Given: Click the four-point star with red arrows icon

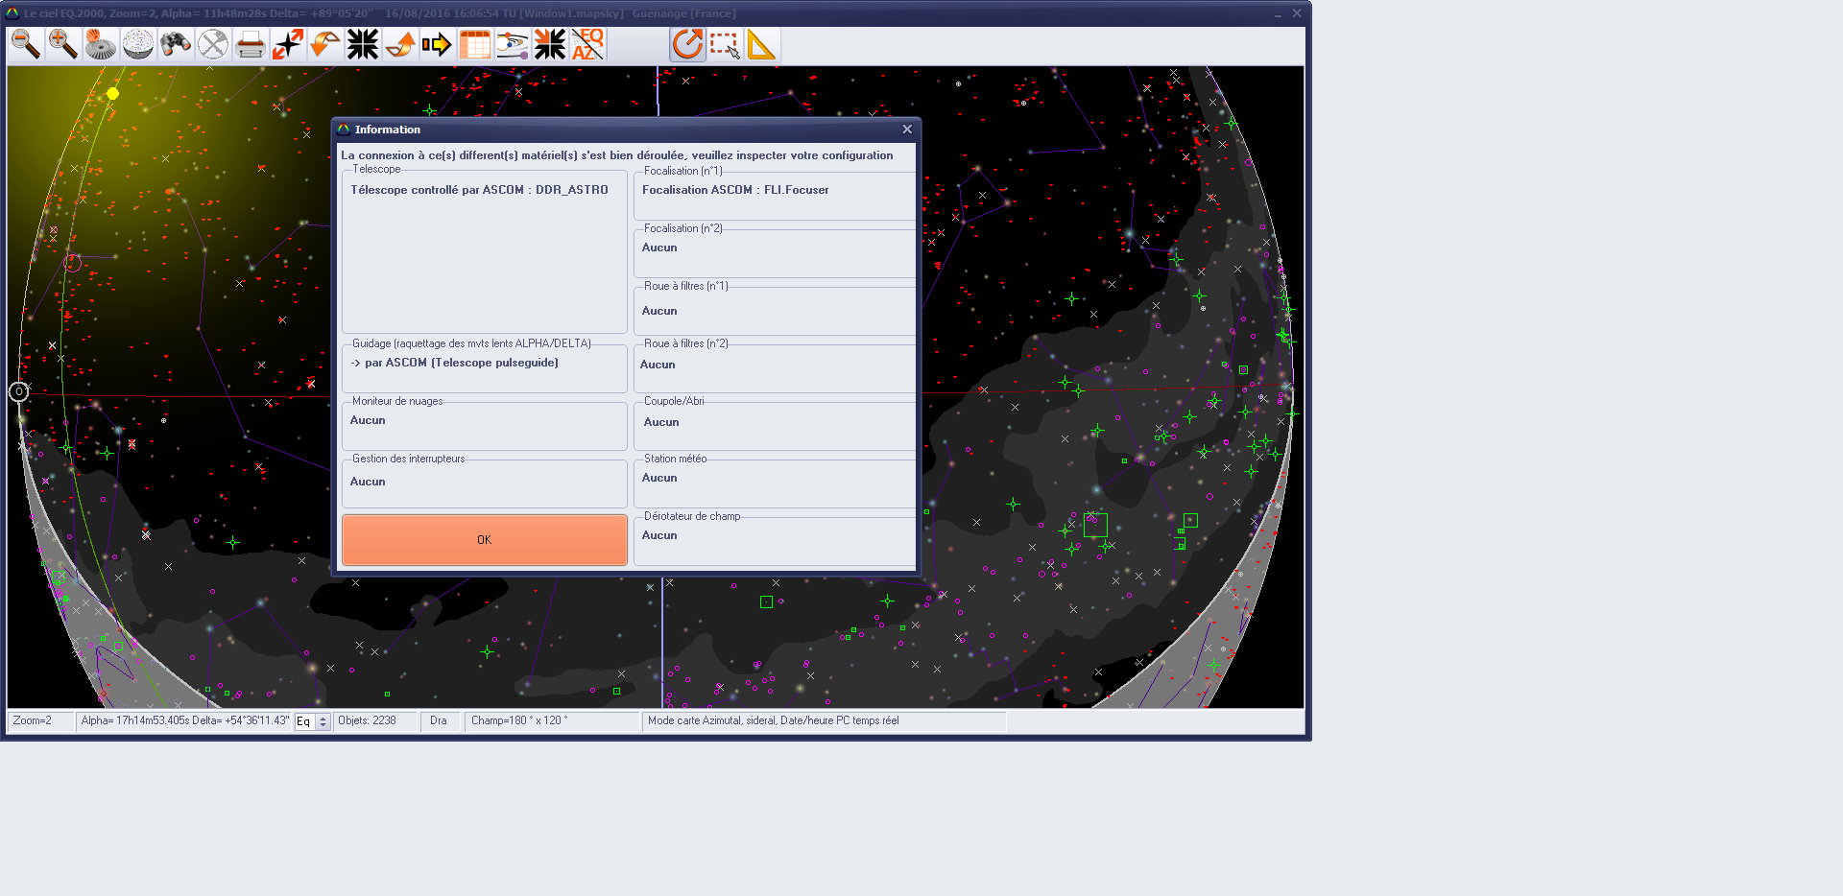Looking at the screenshot, I should (288, 44).
